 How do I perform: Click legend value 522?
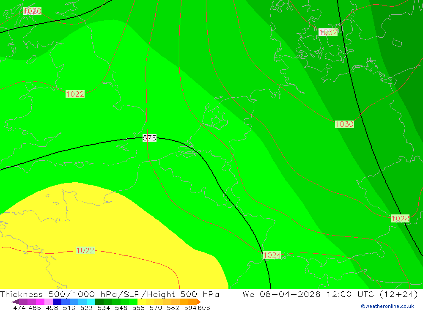86,308
